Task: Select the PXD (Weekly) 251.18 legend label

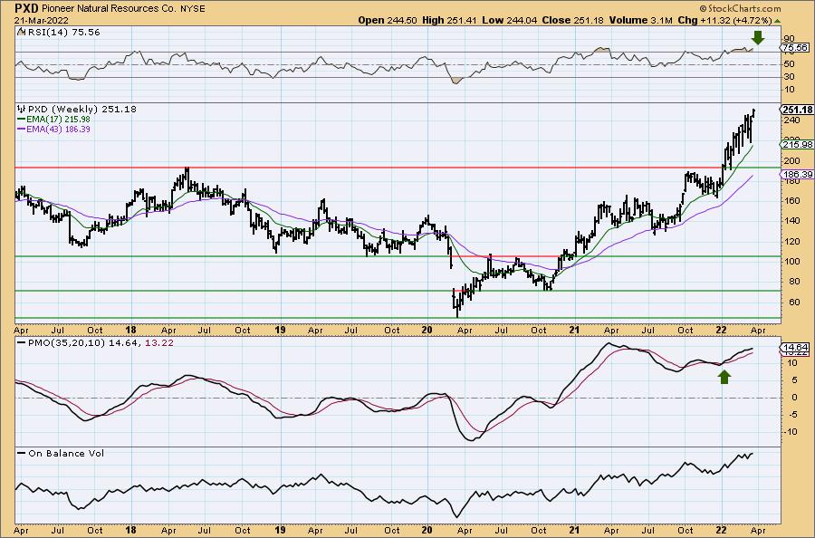Action: 82,110
